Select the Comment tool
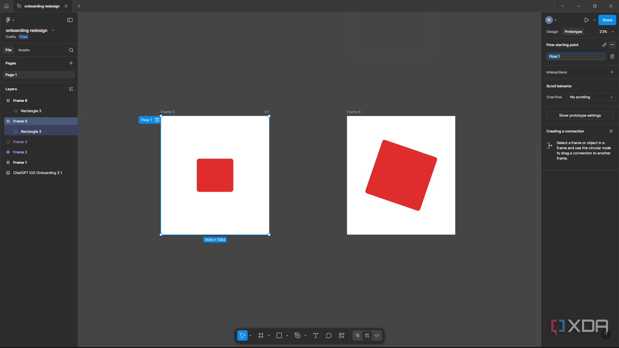Image resolution: width=619 pixels, height=348 pixels. [329, 335]
